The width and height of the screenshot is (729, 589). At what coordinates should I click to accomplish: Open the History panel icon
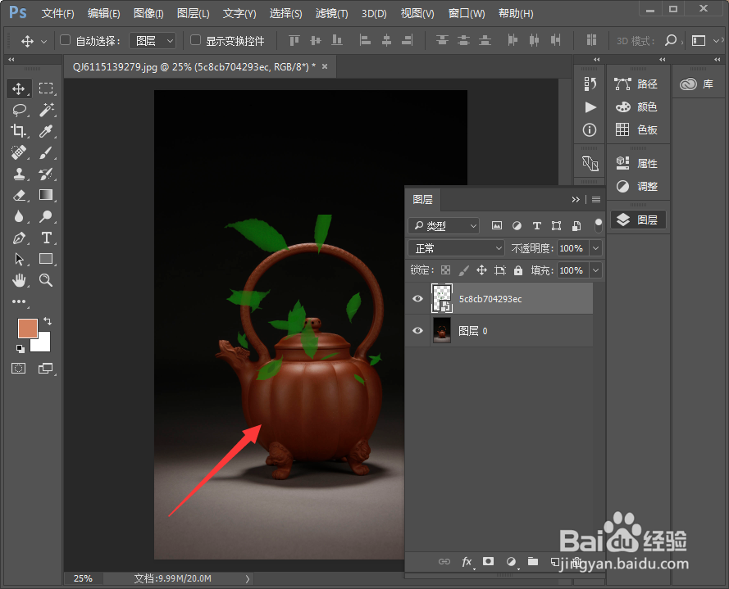[590, 84]
